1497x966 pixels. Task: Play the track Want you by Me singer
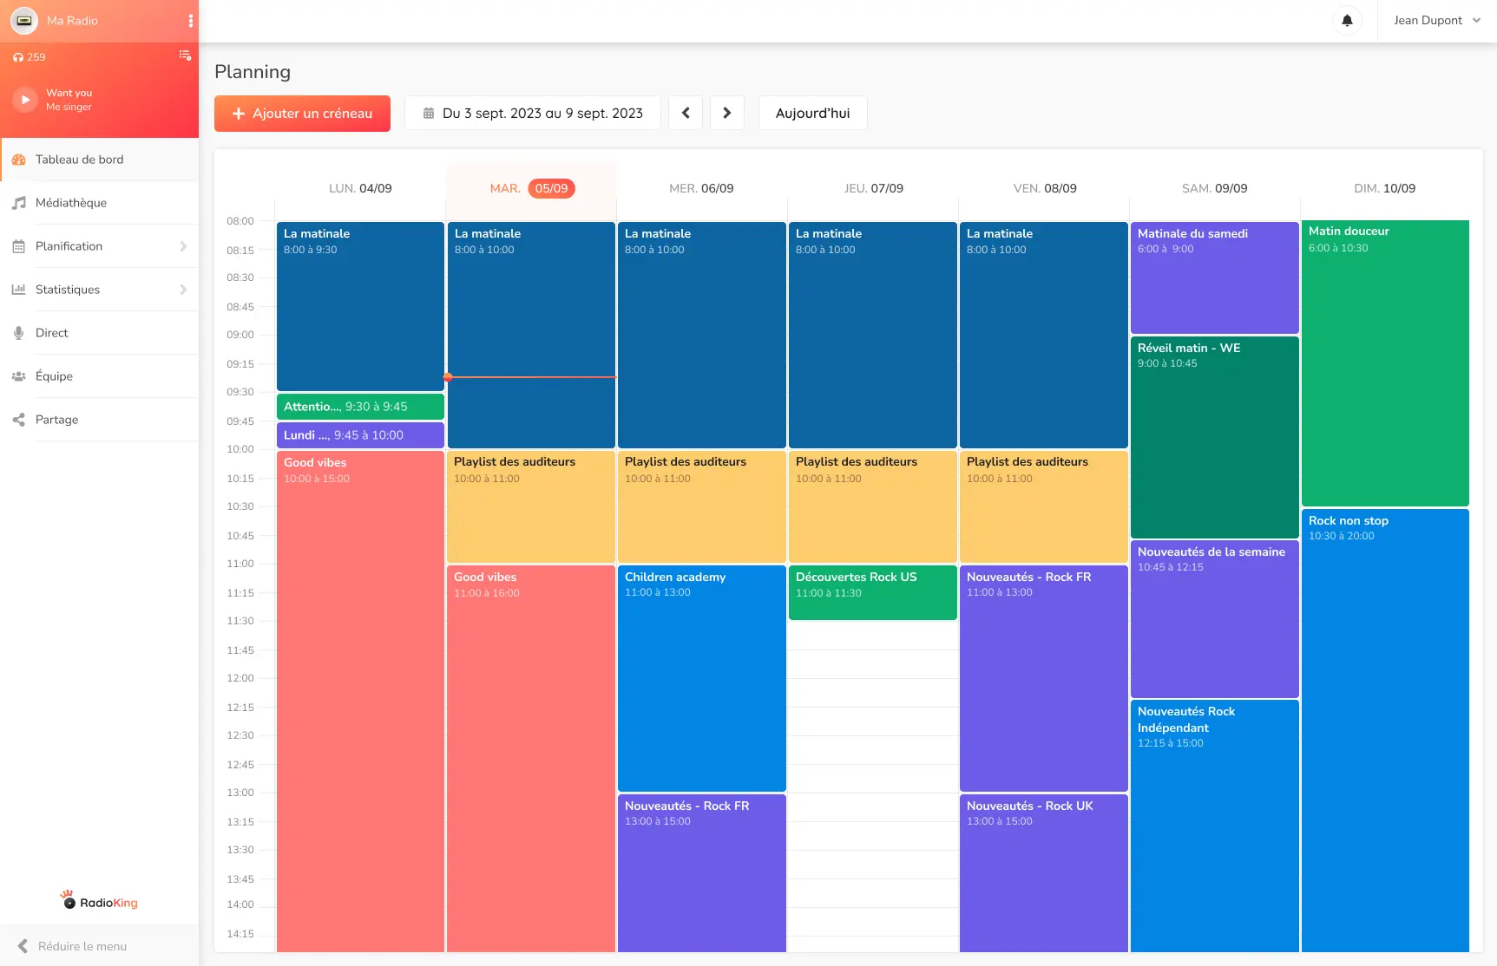(24, 99)
